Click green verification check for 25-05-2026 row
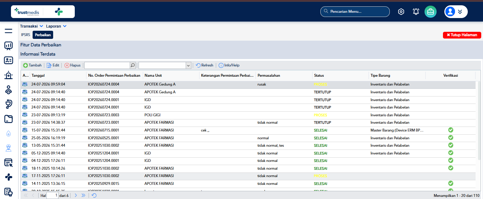483x199 pixels. tap(451, 138)
